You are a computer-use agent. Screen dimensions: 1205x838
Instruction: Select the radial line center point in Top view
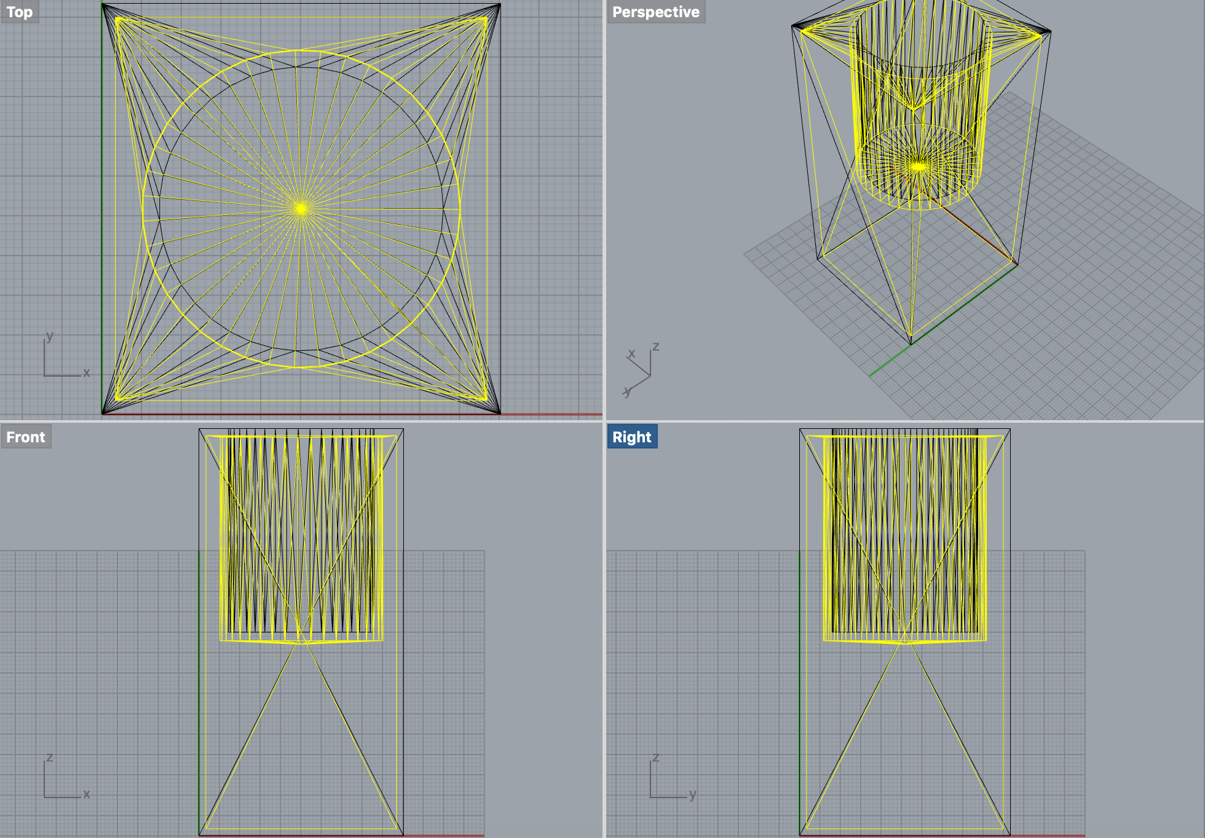point(301,209)
